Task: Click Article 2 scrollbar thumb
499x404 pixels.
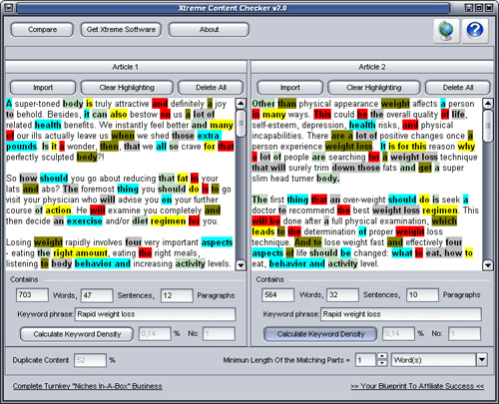Action: 488,126
